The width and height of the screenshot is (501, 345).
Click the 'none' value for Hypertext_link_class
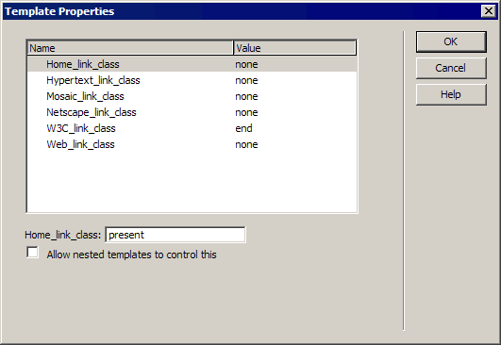[246, 80]
